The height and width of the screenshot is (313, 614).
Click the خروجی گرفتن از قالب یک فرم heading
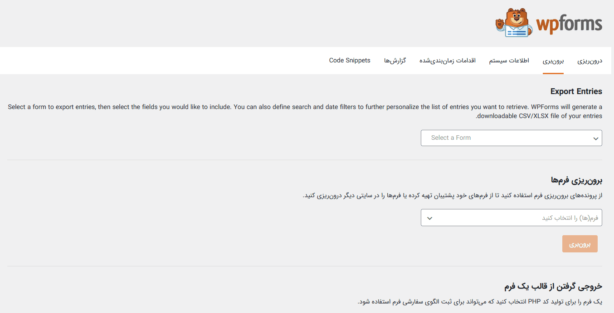553,286
